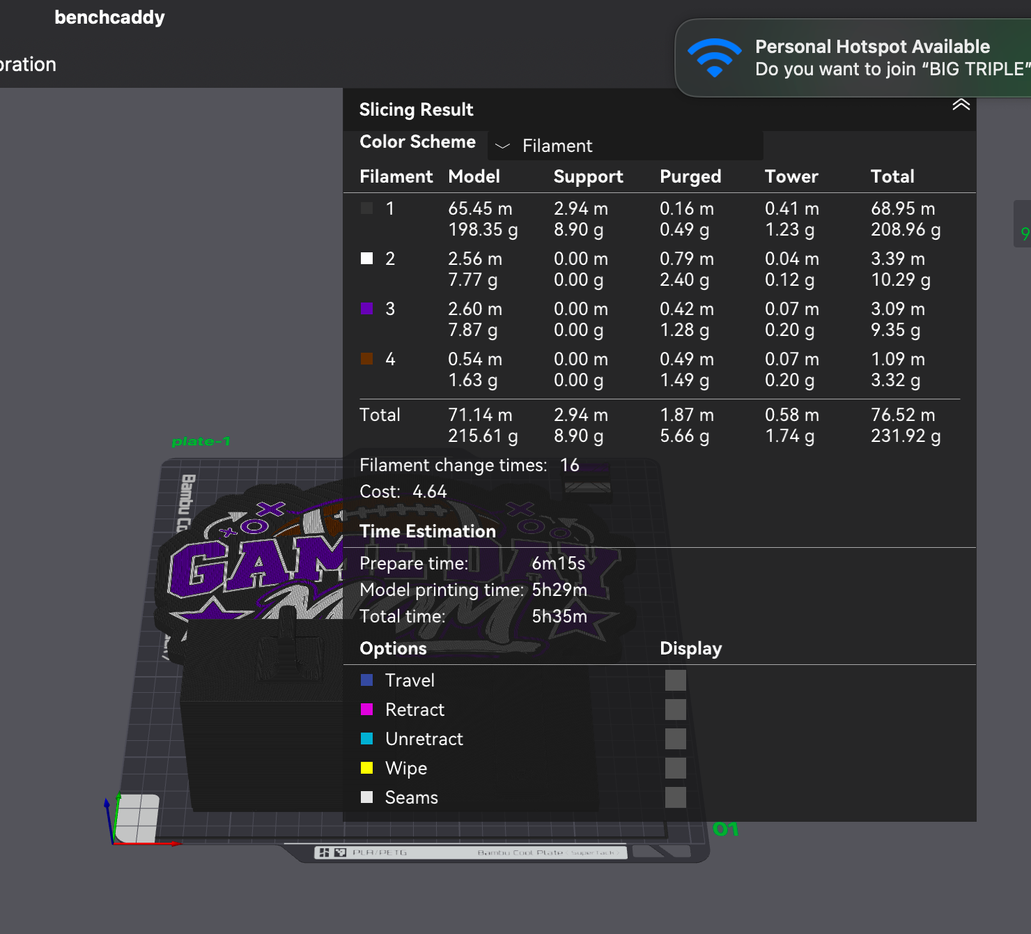
Task: Click the blue Travel legend swatch
Action: (x=366, y=680)
